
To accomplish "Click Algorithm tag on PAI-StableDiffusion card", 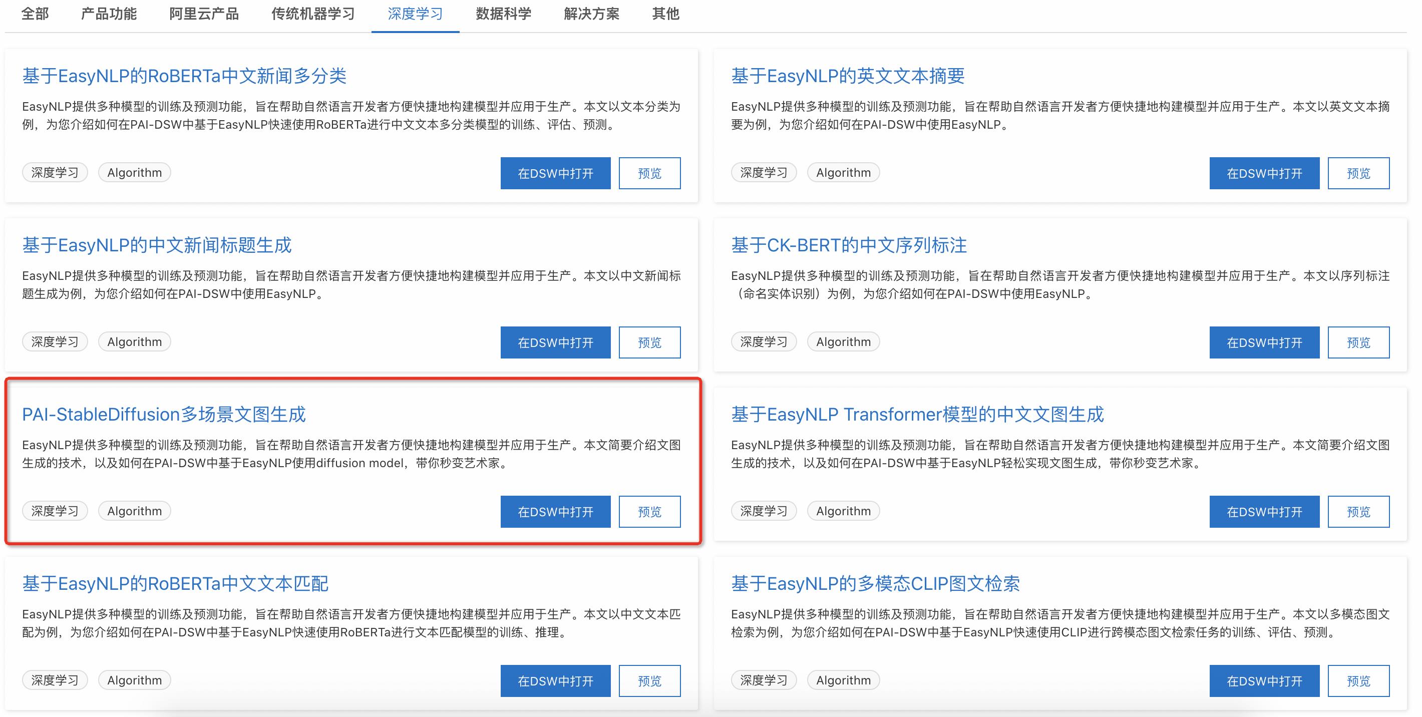I will coord(135,511).
